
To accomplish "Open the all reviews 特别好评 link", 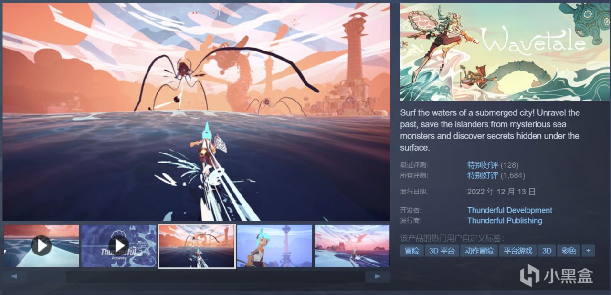I will [x=483, y=175].
